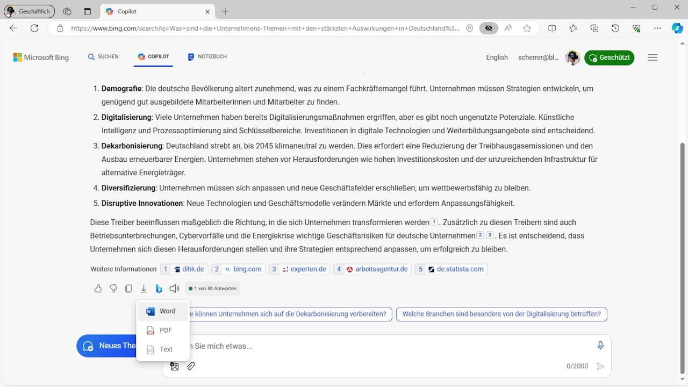Click the speaker icon to read aloud
The height and width of the screenshot is (387, 688).
point(174,289)
